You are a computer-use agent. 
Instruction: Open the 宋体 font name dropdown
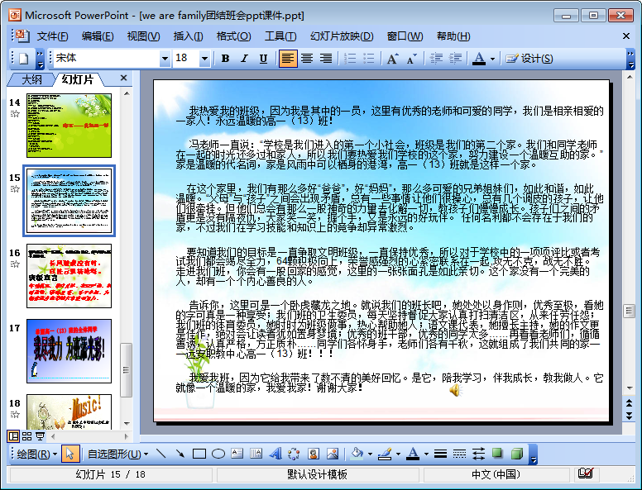[x=165, y=59]
